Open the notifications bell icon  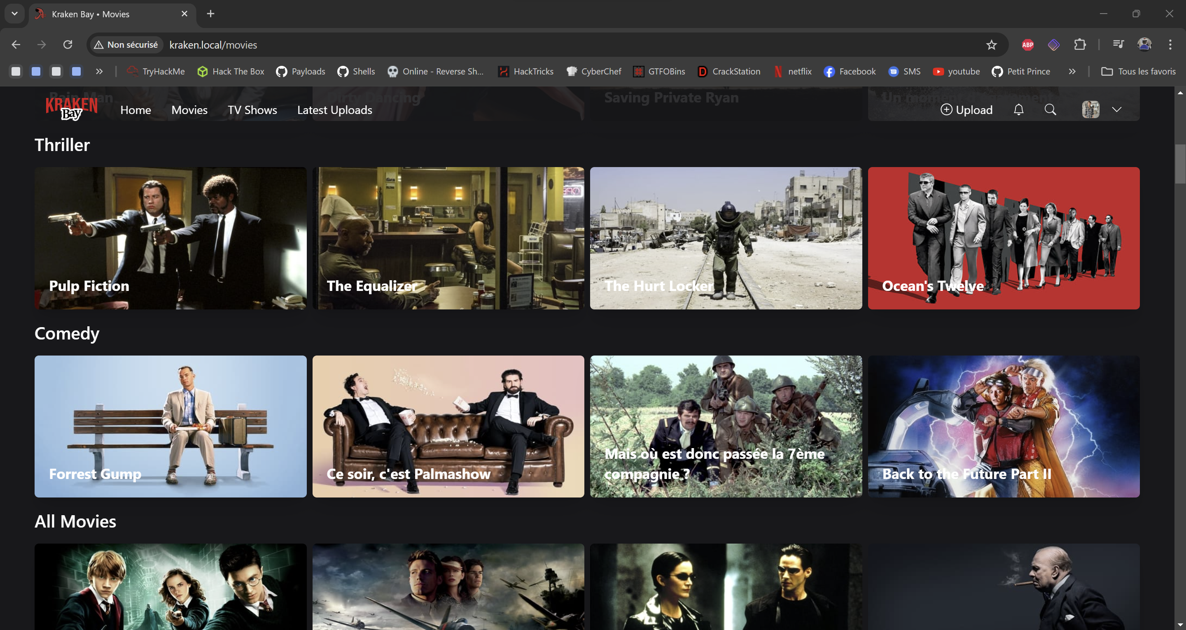point(1018,109)
